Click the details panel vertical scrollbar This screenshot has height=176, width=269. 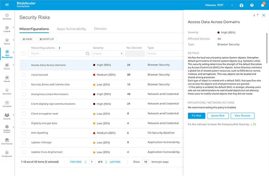[267, 48]
